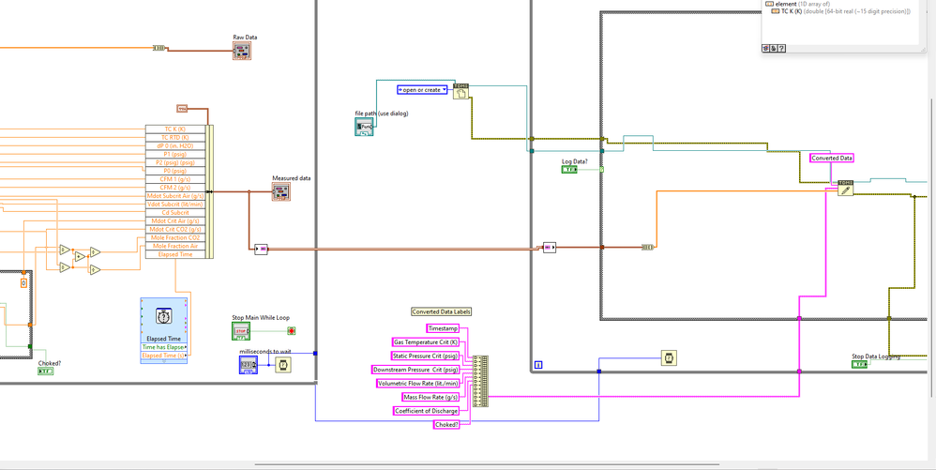The height and width of the screenshot is (470, 936).
Task: Click the cluster constant above Bundle By Name
Action: tap(183, 108)
